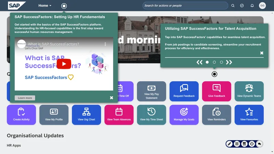The height and width of the screenshot is (154, 274).
Task: Open the Create Activity tile
Action: point(21,115)
